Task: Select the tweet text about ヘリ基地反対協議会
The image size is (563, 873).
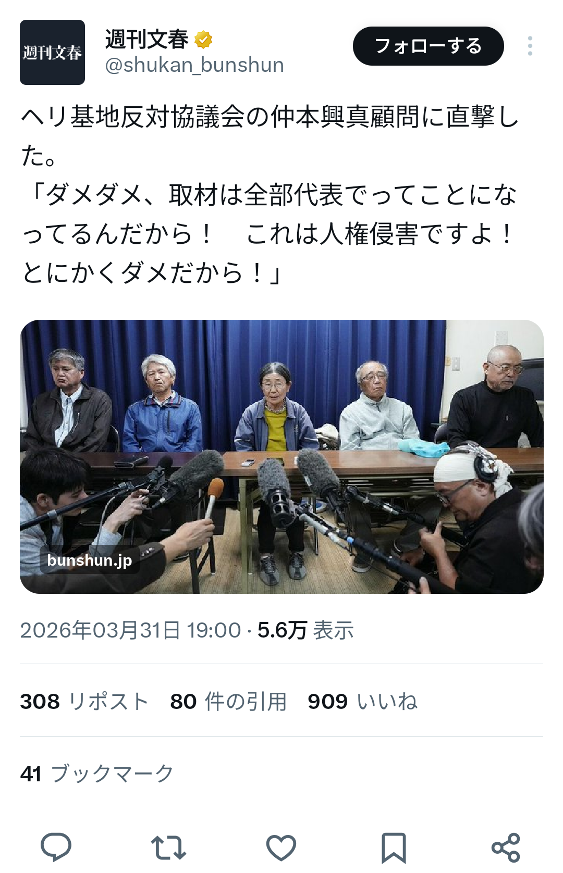Action: pos(270,194)
